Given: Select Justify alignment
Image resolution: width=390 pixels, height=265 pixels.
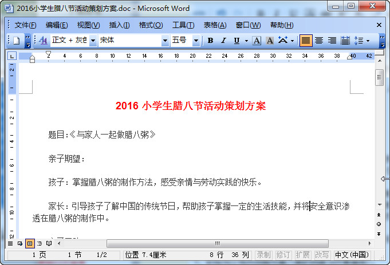Looking at the screenshot, I should [x=306, y=40].
